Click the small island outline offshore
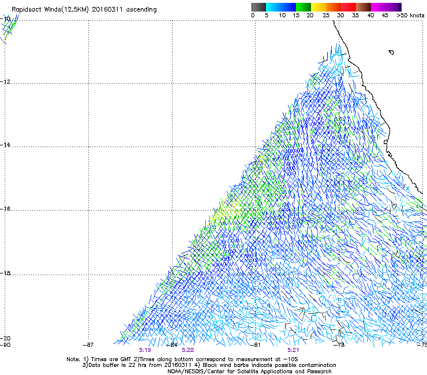 391,52
